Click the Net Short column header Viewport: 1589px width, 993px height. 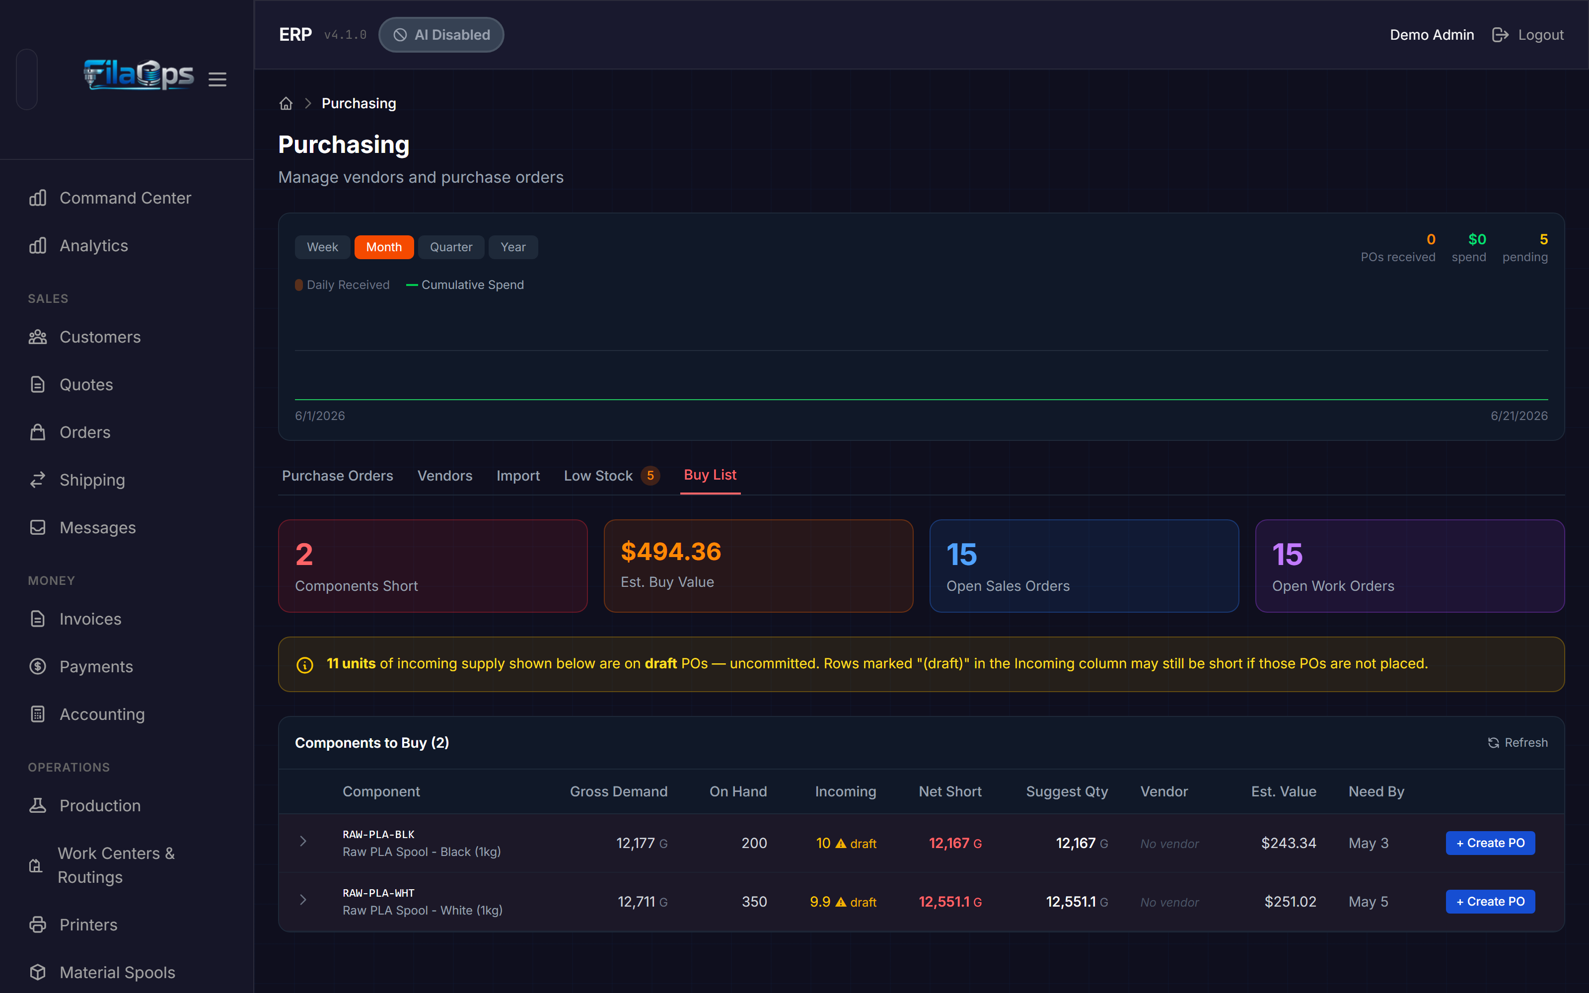point(950,792)
